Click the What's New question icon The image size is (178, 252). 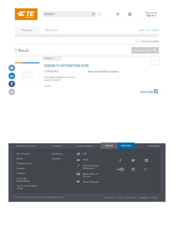[x=78, y=174]
